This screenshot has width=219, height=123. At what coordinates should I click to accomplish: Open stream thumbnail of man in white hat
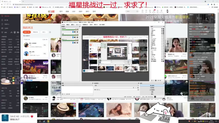click(x=63, y=110)
